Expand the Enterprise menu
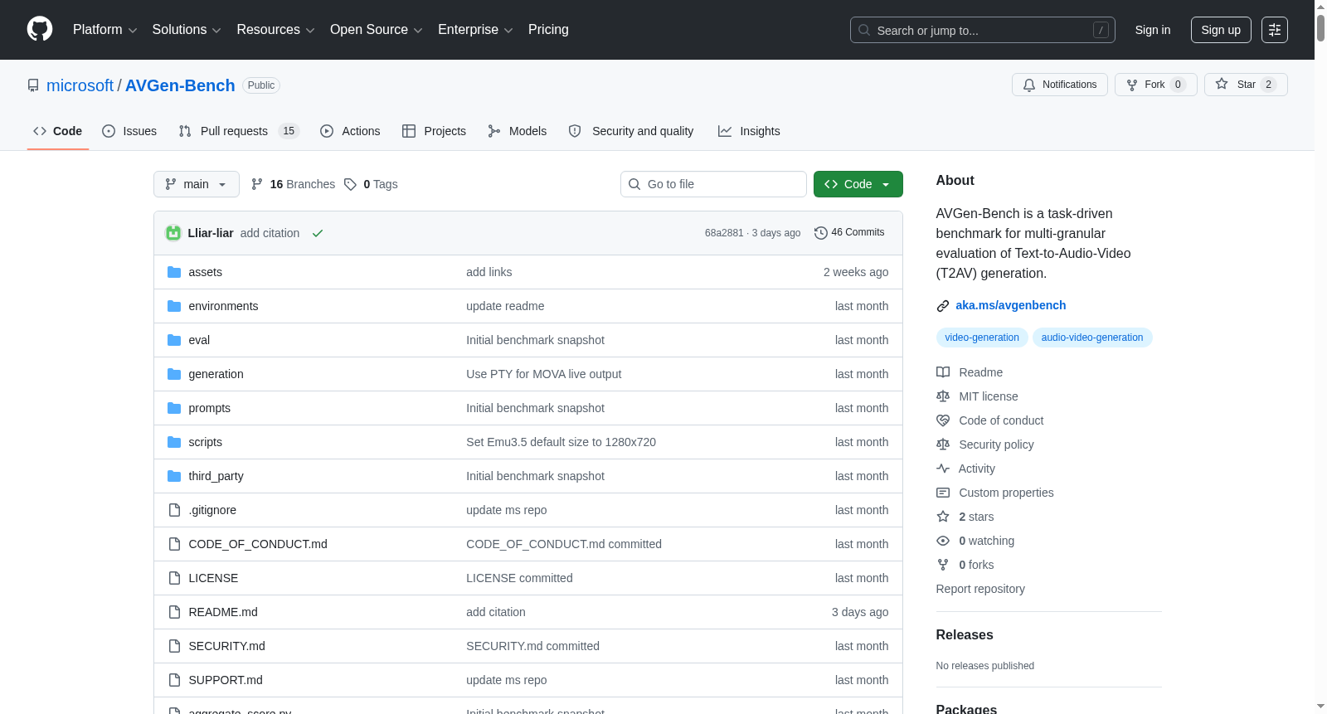 pyautogui.click(x=475, y=30)
